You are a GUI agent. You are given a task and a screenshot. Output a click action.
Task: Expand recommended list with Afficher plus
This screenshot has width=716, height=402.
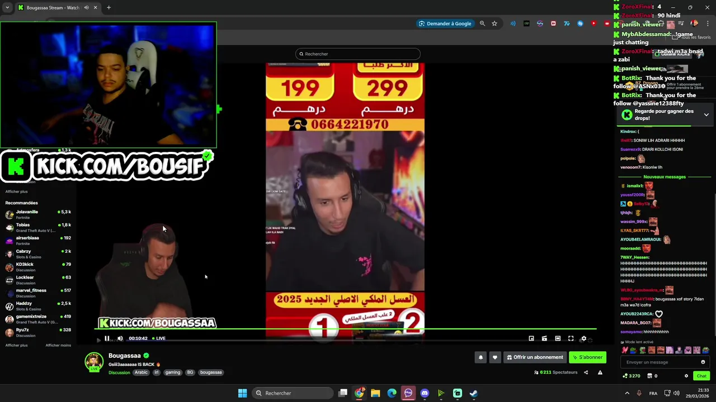pos(16,345)
